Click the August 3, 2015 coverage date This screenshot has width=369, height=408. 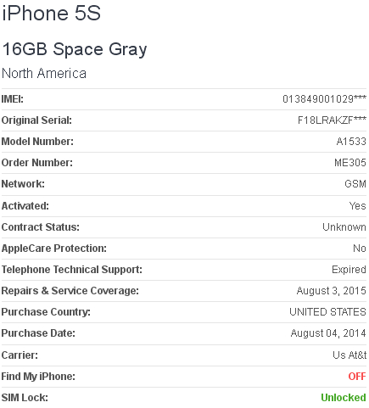[x=332, y=291]
